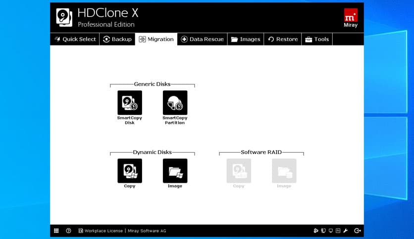
Task: Open SmartCopy Partition under Generic Disks
Action: (175, 103)
